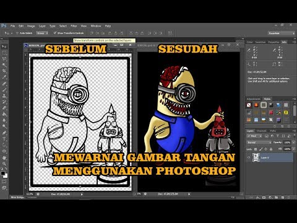This screenshot has width=297, height=223.
Task: Open the Group auto-select dropdown
Action: (x=42, y=33)
